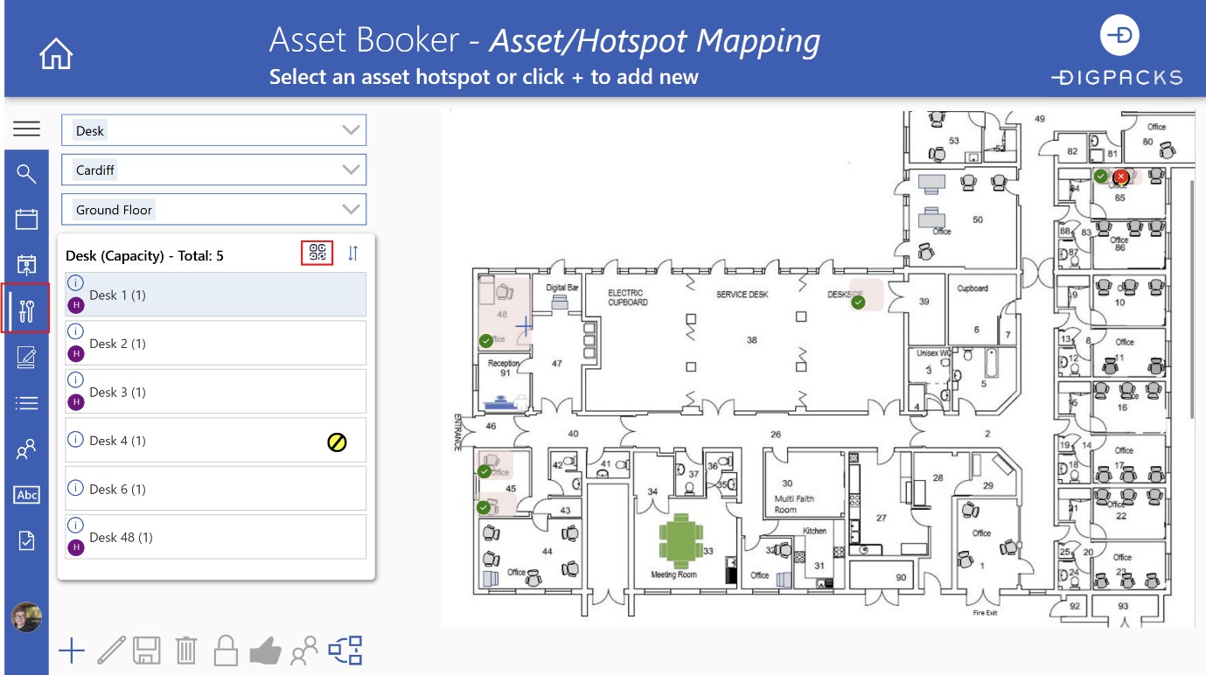Screen dimensions: 1206x675
Task: Expand the Desk asset type dropdown
Action: [x=351, y=130]
